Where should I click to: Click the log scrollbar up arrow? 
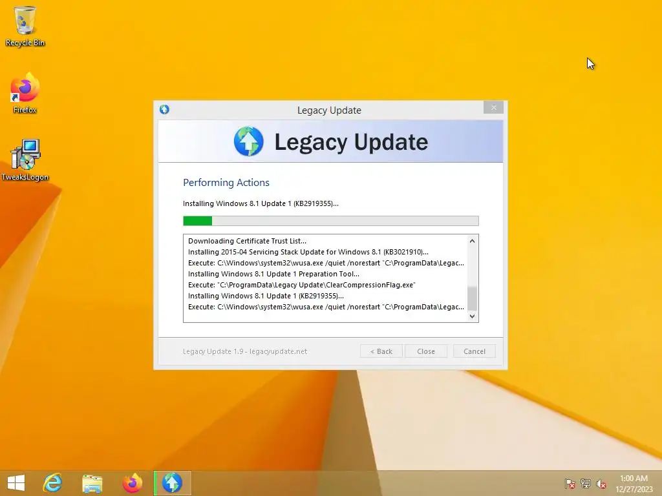(x=472, y=241)
